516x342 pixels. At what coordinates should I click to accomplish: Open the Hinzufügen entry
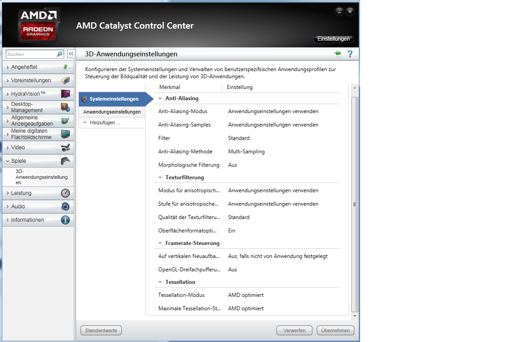[x=112, y=122]
